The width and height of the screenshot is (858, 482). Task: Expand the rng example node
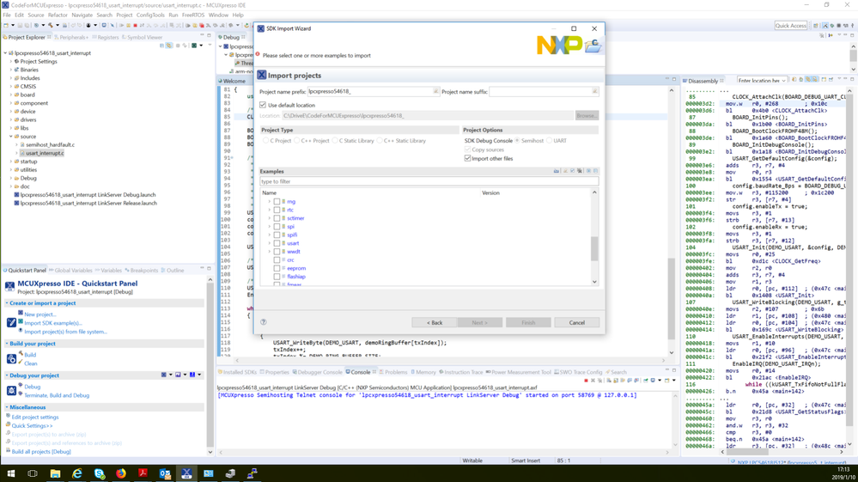(x=269, y=202)
